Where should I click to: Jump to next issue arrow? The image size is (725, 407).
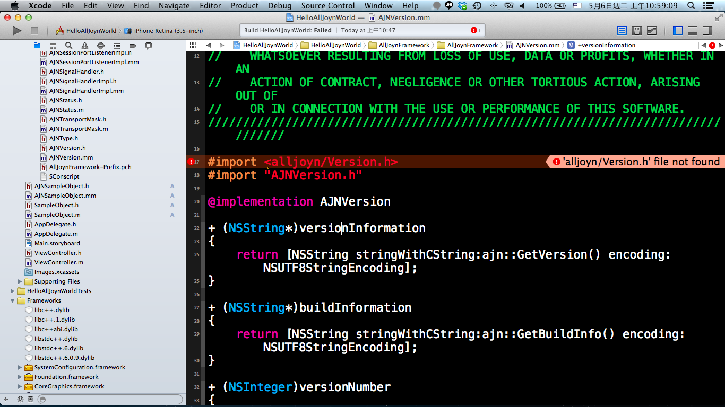720,45
